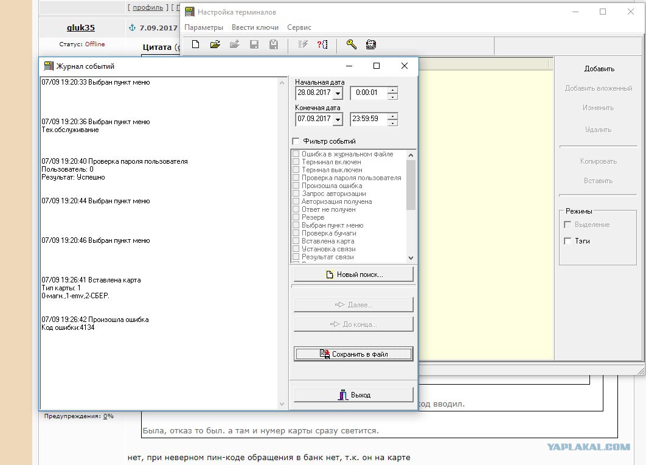Viewport: 646px width, 465px height.
Task: Open the Параметры menu
Action: [204, 27]
